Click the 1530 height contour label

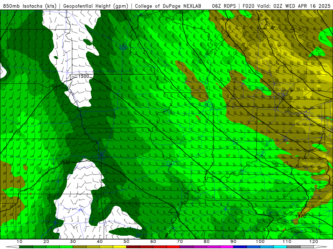[x=65, y=162]
